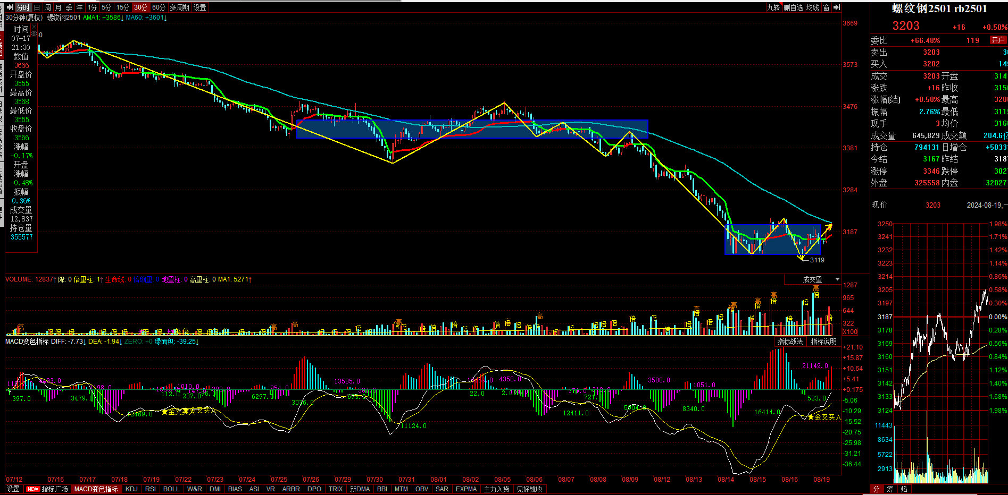This screenshot has width=1008, height=495.
Task: Select the BOLL indicator tab
Action: pyautogui.click(x=171, y=489)
